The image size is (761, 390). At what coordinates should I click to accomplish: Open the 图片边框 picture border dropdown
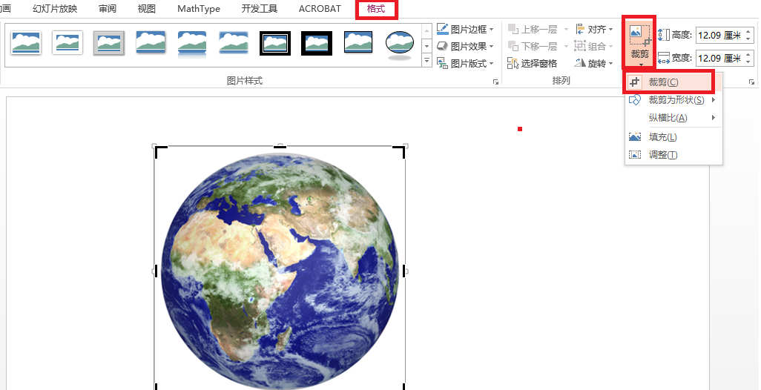point(465,30)
